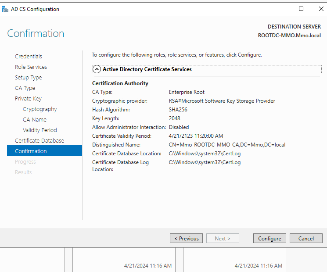Open the Role Services step
327x272 pixels.
pyautogui.click(x=31, y=67)
